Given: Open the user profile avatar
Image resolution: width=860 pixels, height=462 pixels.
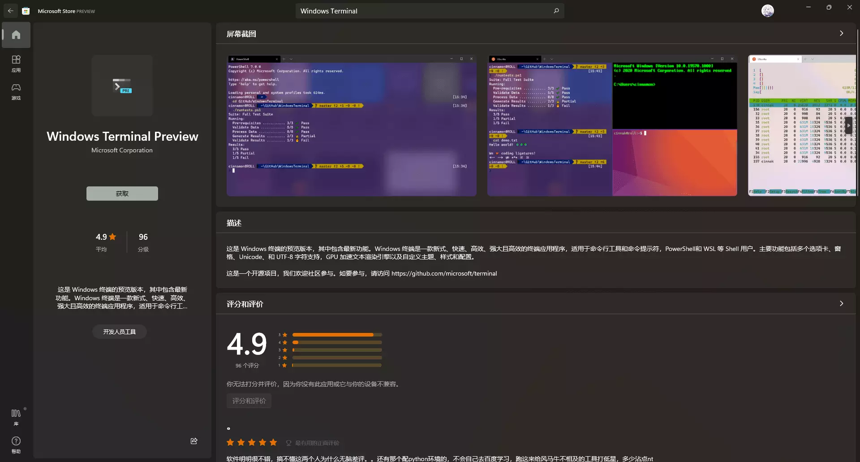Looking at the screenshot, I should [x=767, y=11].
